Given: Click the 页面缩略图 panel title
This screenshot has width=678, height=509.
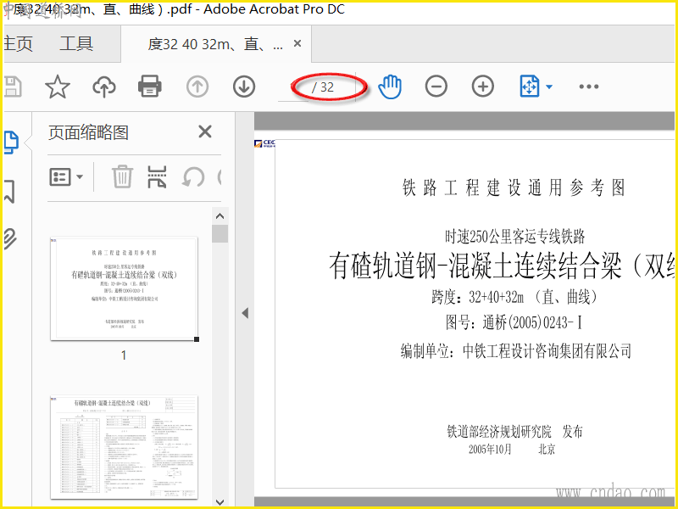Looking at the screenshot, I should tap(88, 132).
